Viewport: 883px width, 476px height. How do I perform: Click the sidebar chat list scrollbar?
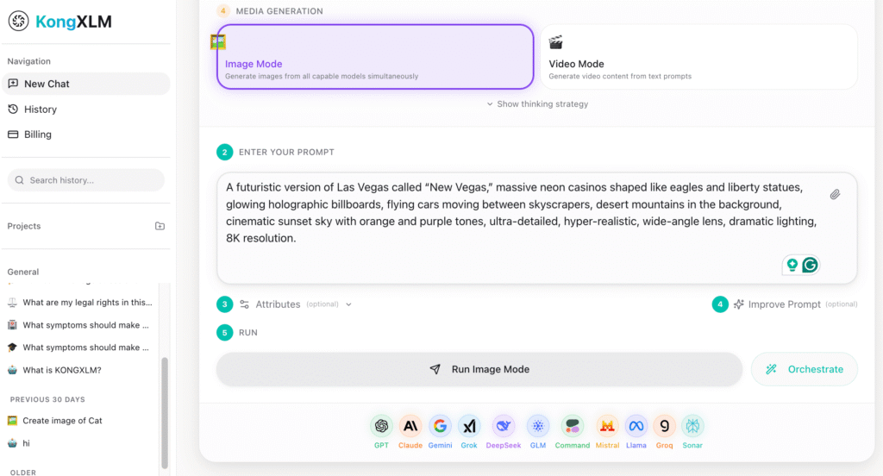click(165, 405)
